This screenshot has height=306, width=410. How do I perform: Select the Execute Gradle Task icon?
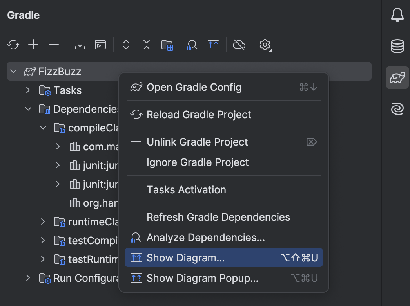(100, 45)
